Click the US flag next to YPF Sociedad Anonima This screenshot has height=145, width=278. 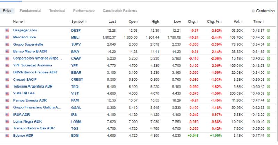pyautogui.click(x=7, y=65)
